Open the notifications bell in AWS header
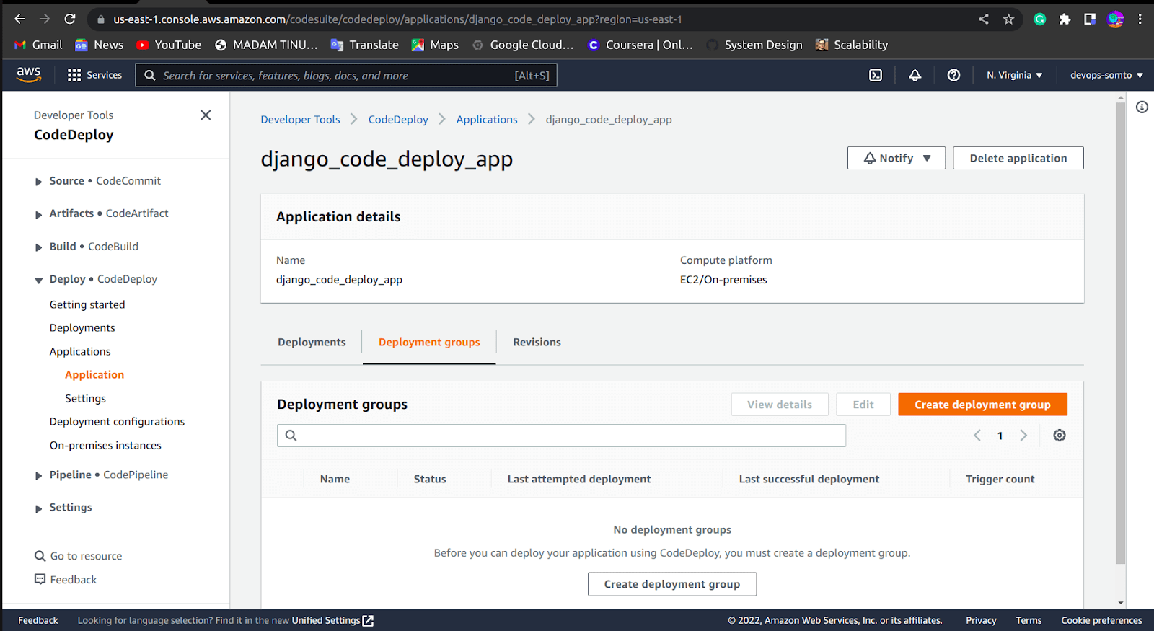The width and height of the screenshot is (1154, 631). coord(915,75)
